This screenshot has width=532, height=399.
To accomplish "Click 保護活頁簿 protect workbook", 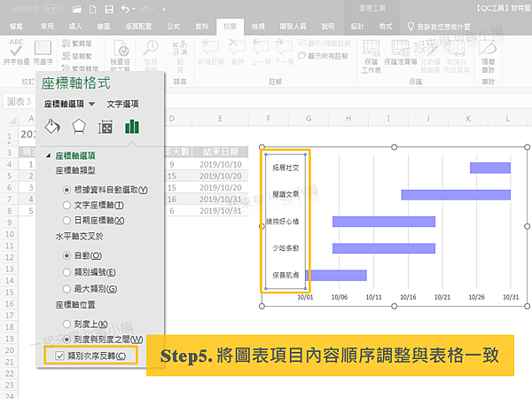I will [401, 52].
